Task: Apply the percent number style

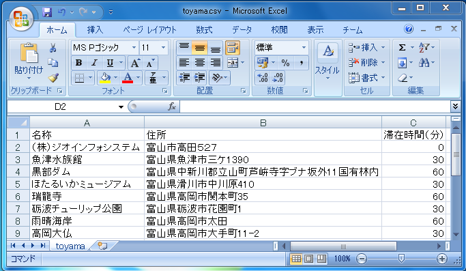Action: 285,63
